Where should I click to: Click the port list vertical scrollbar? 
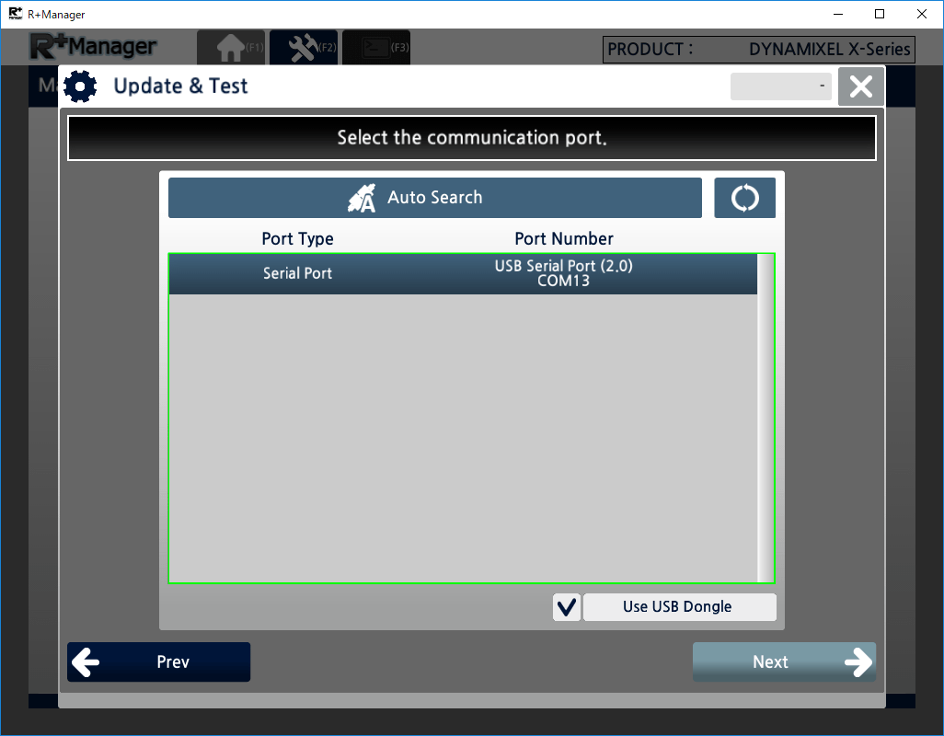pos(765,418)
